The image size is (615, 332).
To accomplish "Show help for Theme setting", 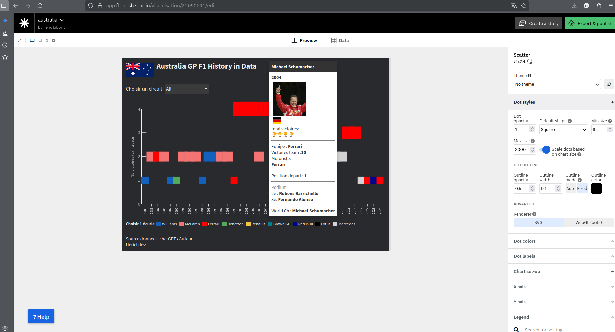I will (529, 76).
